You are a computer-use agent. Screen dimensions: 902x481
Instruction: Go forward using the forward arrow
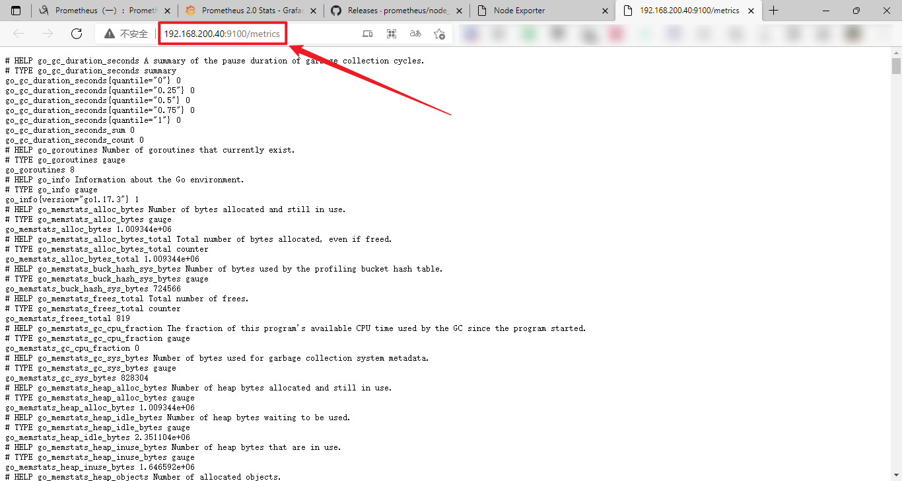tap(48, 34)
